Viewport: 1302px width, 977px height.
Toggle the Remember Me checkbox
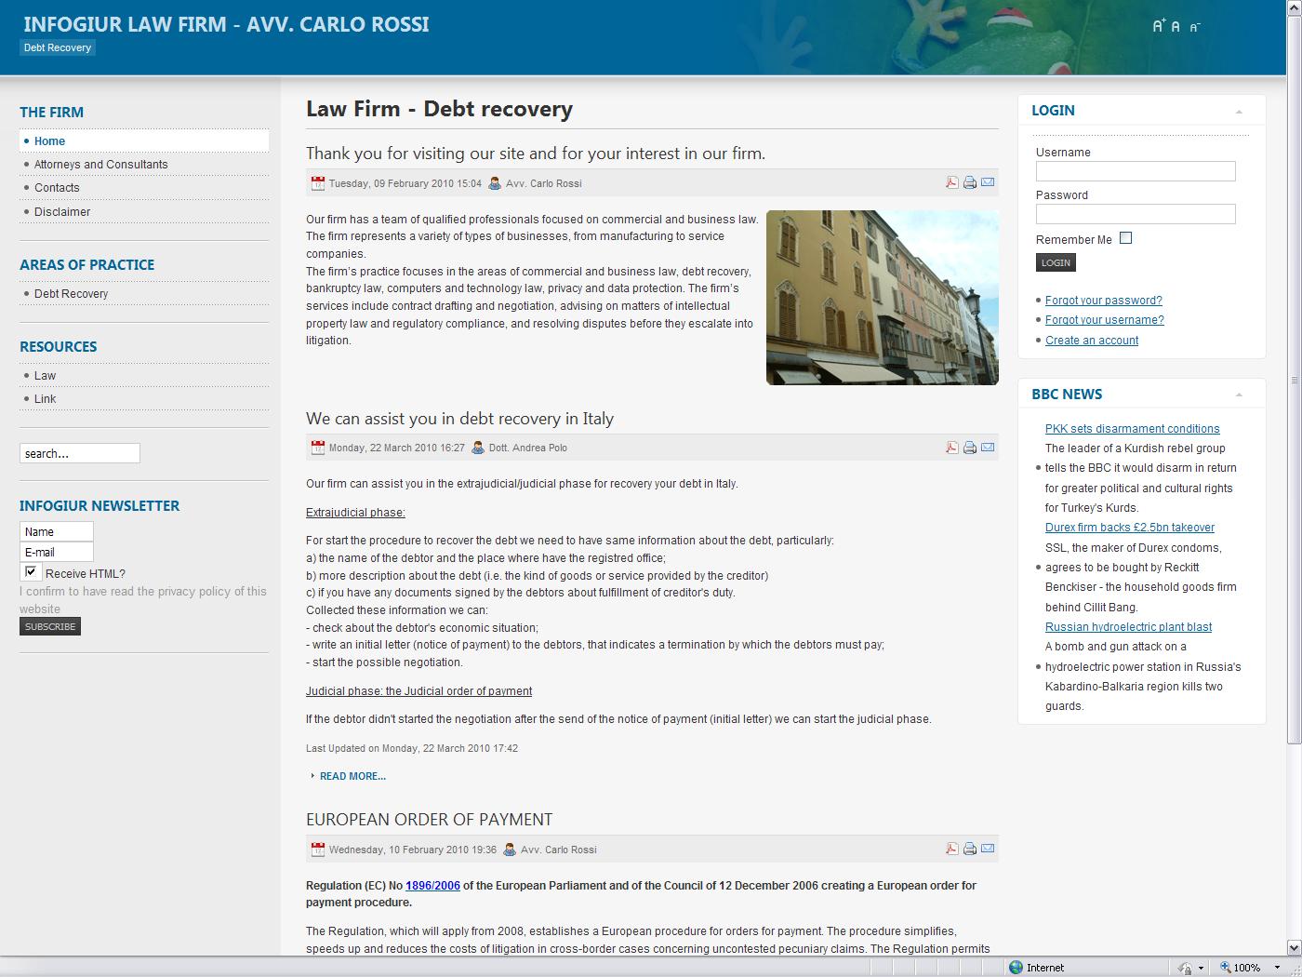click(1125, 238)
